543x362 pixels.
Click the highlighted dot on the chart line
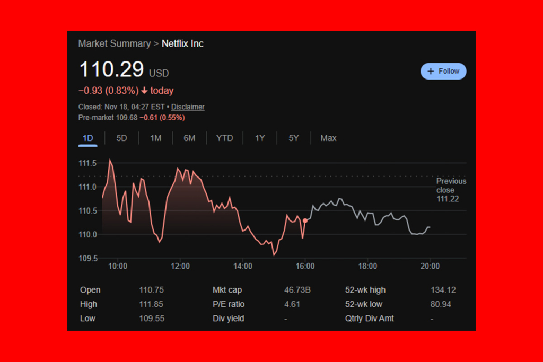[x=305, y=219]
